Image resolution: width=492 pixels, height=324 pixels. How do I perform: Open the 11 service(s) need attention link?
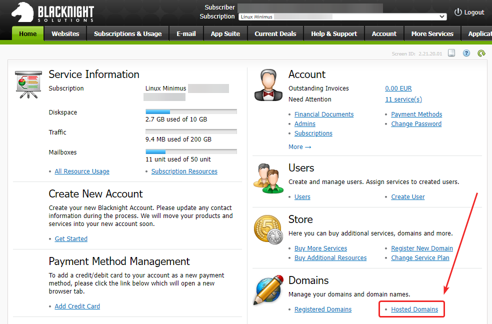coord(403,99)
